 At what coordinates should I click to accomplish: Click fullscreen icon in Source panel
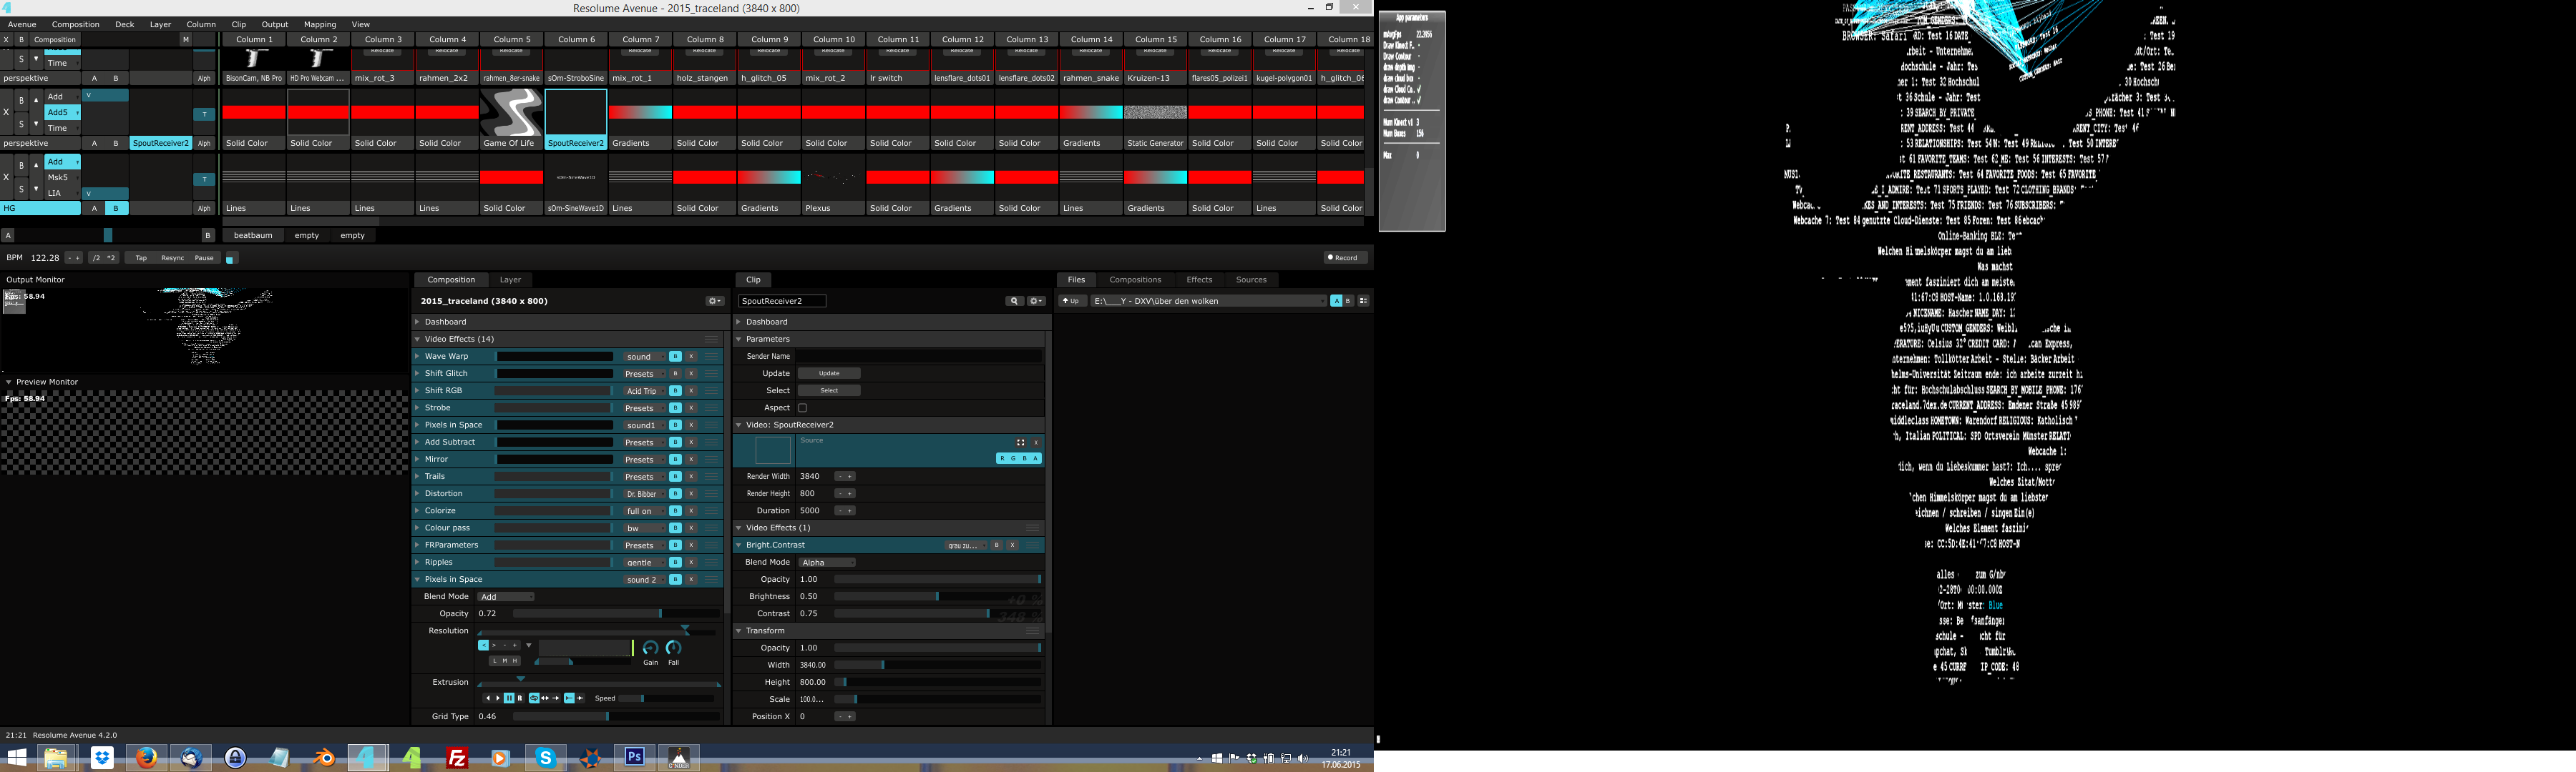1020,442
